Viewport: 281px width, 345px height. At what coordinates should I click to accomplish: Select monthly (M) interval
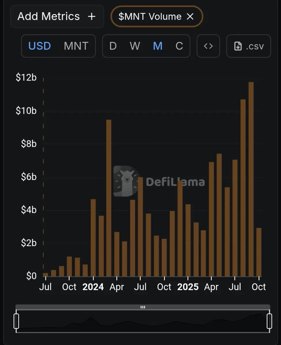157,46
